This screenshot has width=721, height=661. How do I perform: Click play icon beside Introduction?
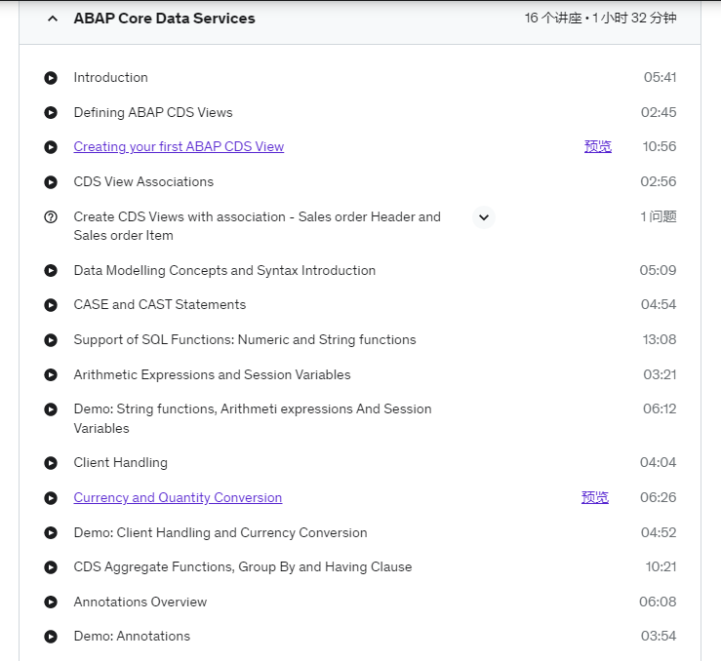pos(51,78)
